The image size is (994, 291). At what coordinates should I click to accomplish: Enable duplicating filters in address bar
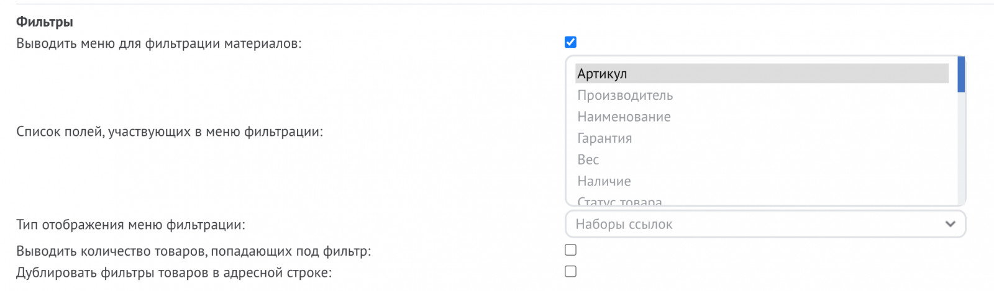tap(570, 272)
